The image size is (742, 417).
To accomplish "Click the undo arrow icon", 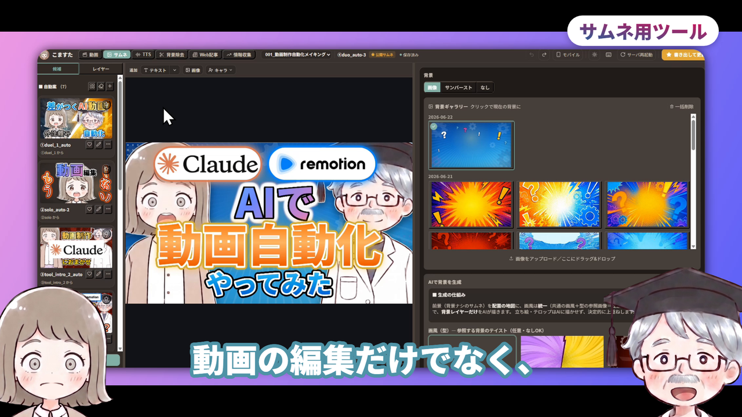I will [532, 54].
